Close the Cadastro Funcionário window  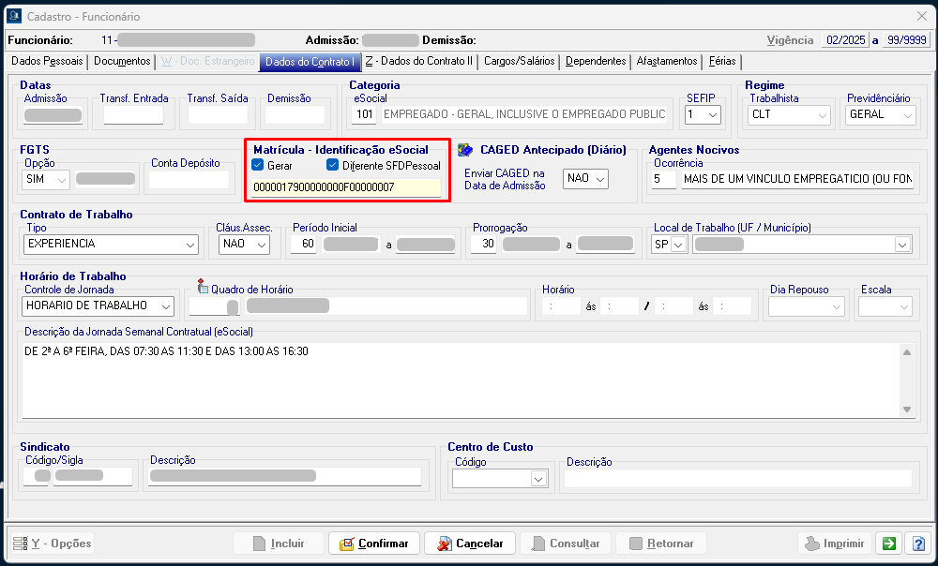tap(921, 15)
